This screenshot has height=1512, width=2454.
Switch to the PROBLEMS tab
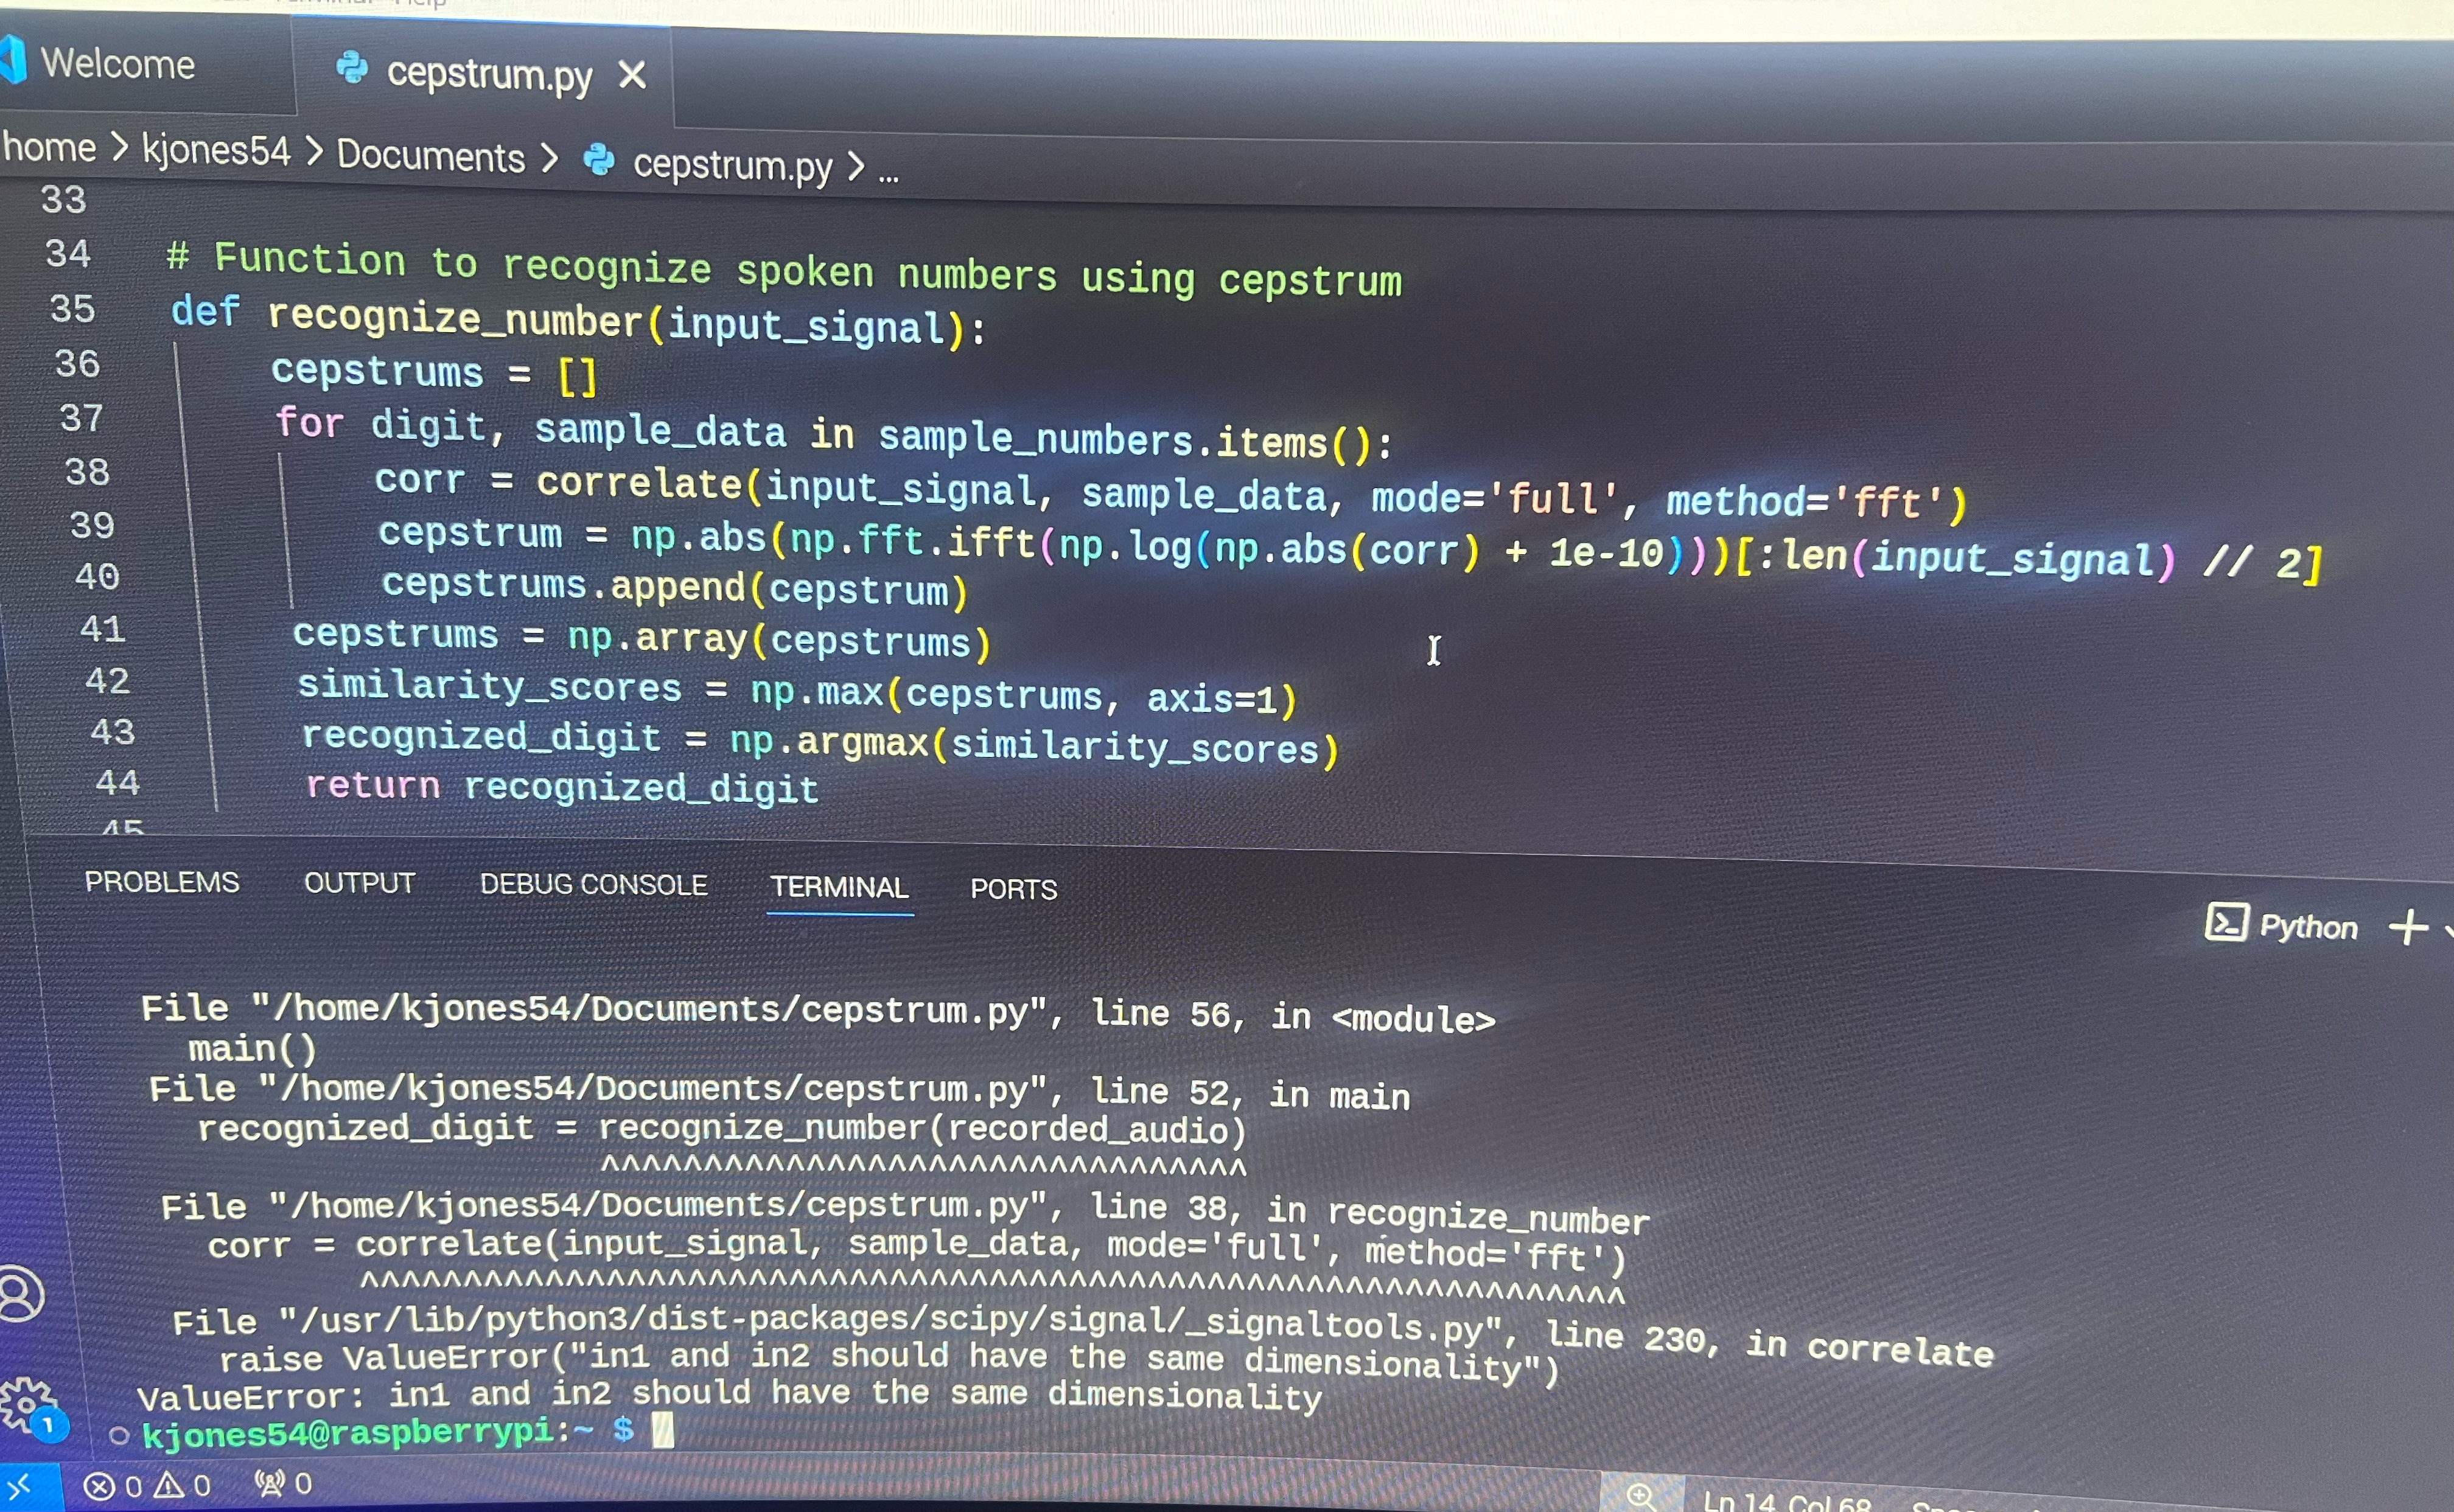coord(162,882)
